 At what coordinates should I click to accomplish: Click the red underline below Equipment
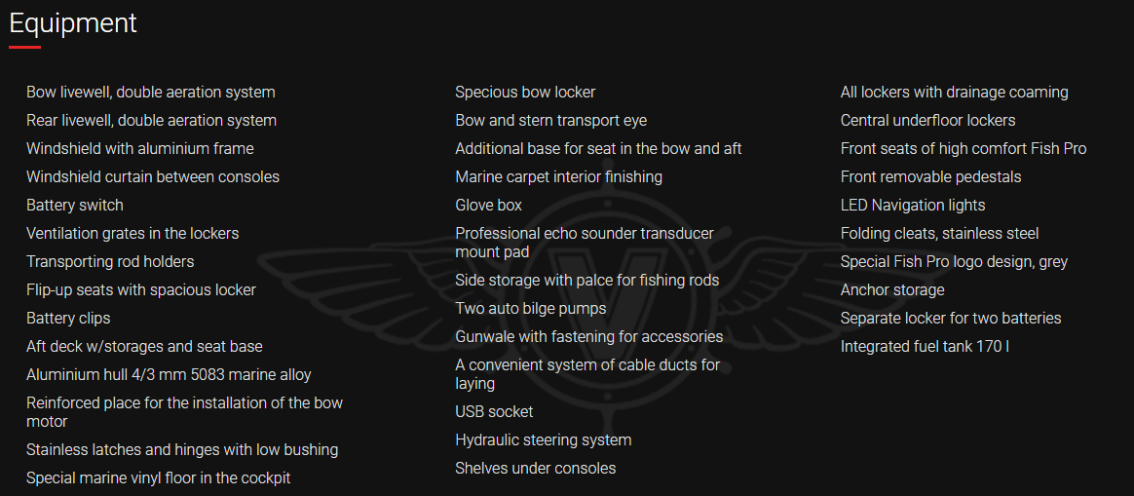[25, 47]
